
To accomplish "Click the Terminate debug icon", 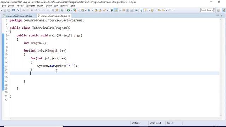I will (x=32, y=10).
